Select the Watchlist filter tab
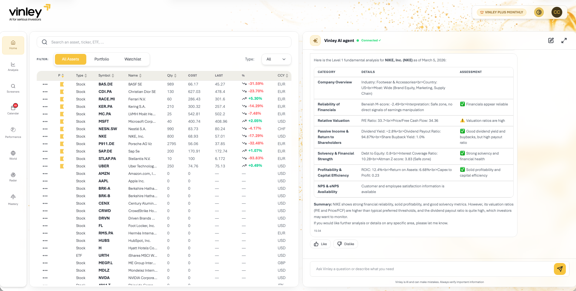This screenshot has height=291, width=576. [x=133, y=59]
